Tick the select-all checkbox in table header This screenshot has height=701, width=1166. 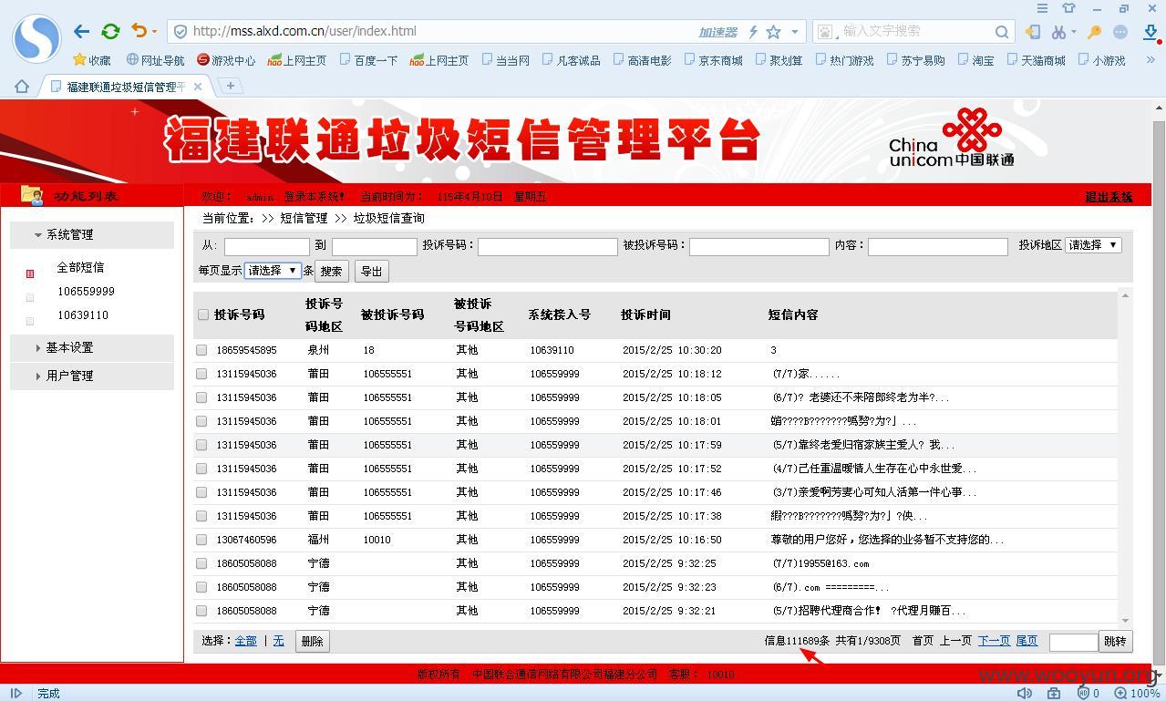(202, 314)
